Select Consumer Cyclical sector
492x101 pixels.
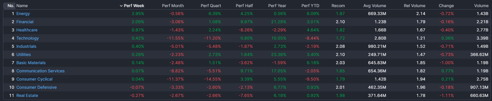pyautogui.click(x=34, y=79)
